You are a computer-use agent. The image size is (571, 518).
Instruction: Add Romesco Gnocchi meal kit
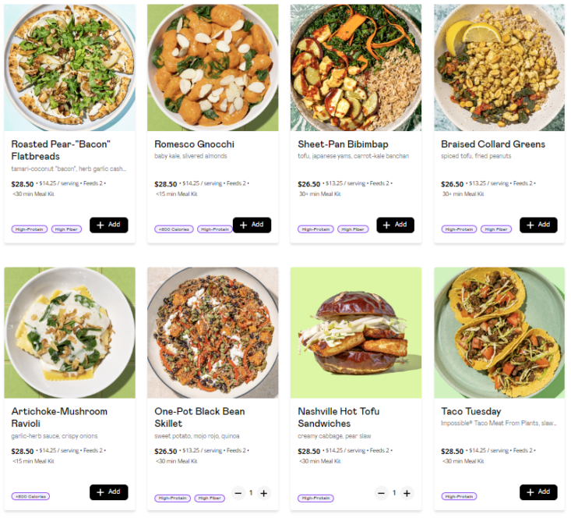pos(252,225)
